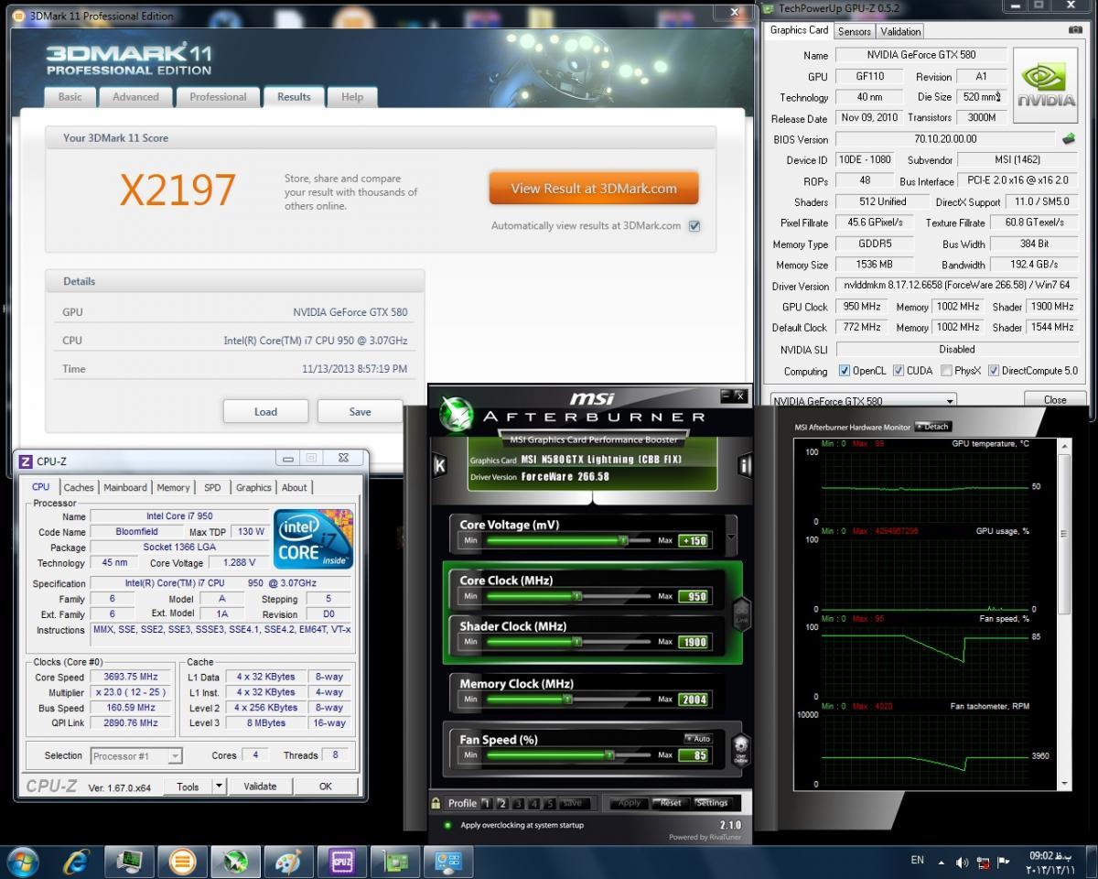Screen dimensions: 1098x879
Task: Click the fan User Define gear icon
Action: (x=741, y=749)
